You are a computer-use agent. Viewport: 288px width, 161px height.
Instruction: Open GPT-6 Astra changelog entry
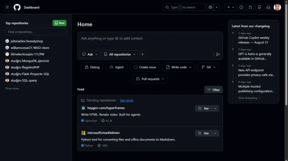pyautogui.click(x=255, y=56)
